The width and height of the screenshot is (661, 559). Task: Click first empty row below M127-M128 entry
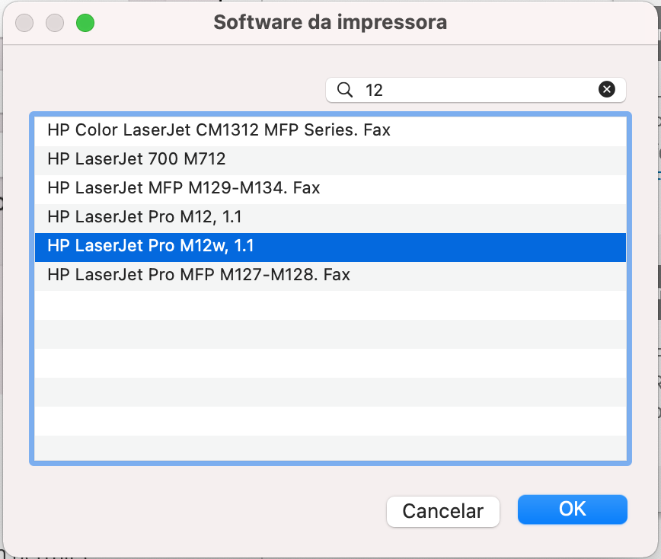(x=330, y=304)
